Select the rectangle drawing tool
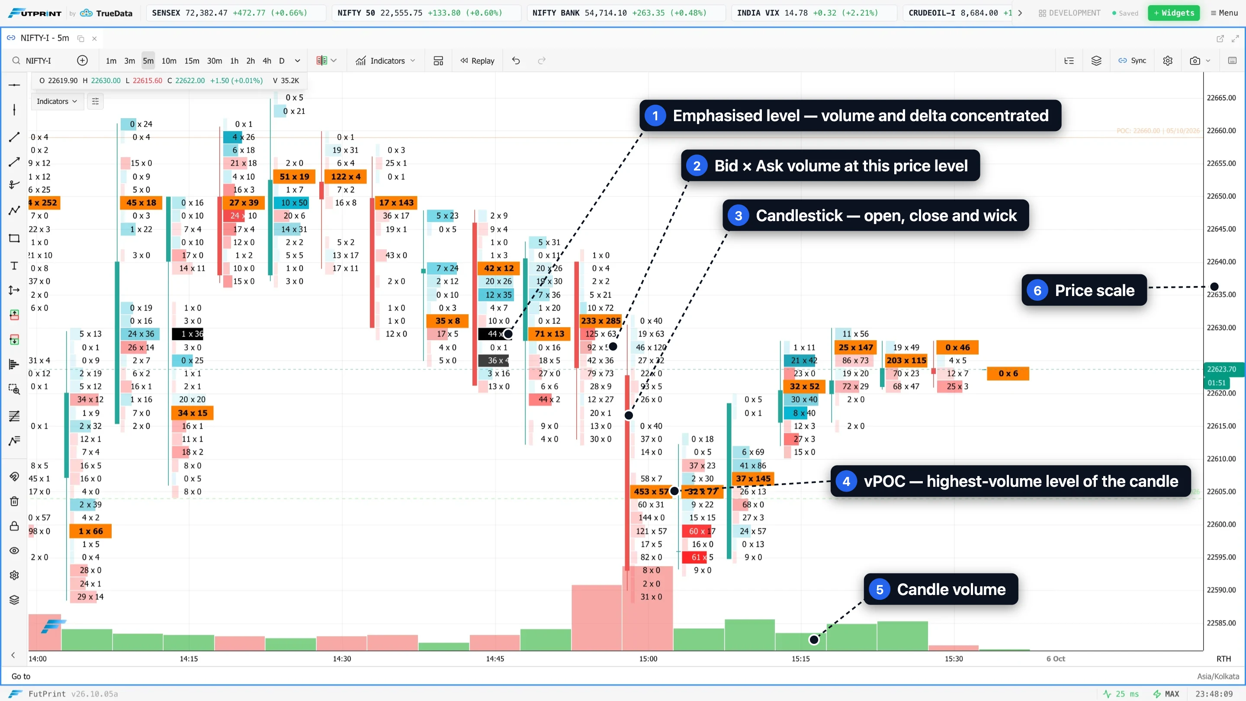Viewport: 1246px width, 701px height. pos(14,238)
